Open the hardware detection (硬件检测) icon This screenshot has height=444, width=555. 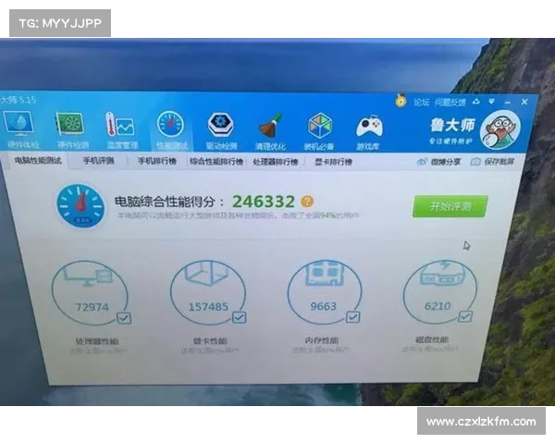coord(70,124)
